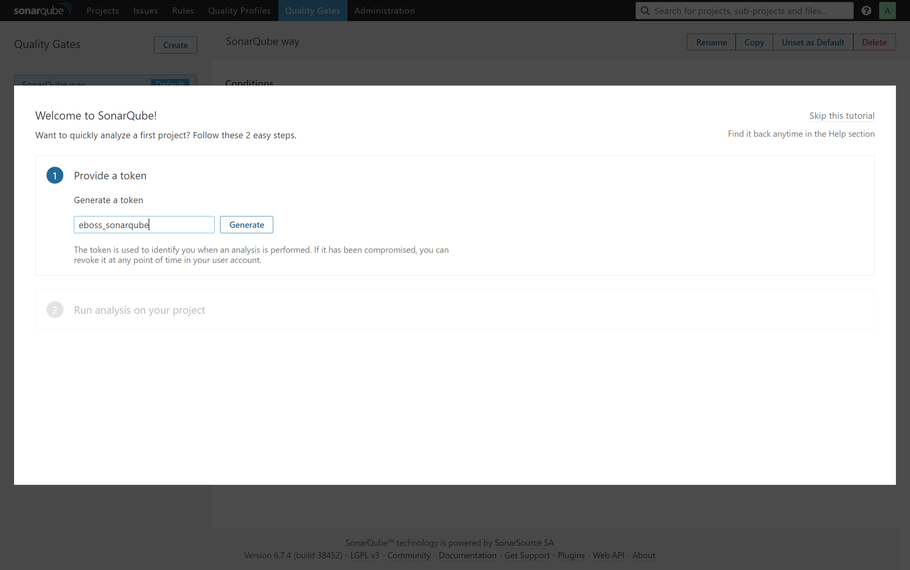The width and height of the screenshot is (910, 570).
Task: Click the Welcome to SonarQube! title
Action: point(96,115)
